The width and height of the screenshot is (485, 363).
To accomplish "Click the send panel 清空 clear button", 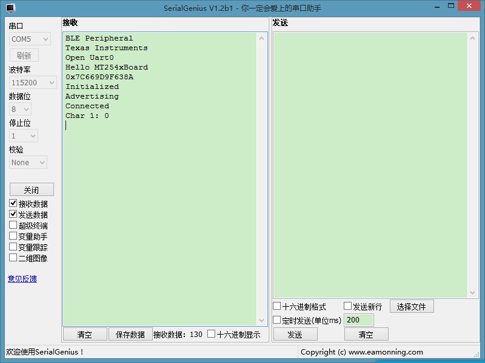I will [366, 335].
